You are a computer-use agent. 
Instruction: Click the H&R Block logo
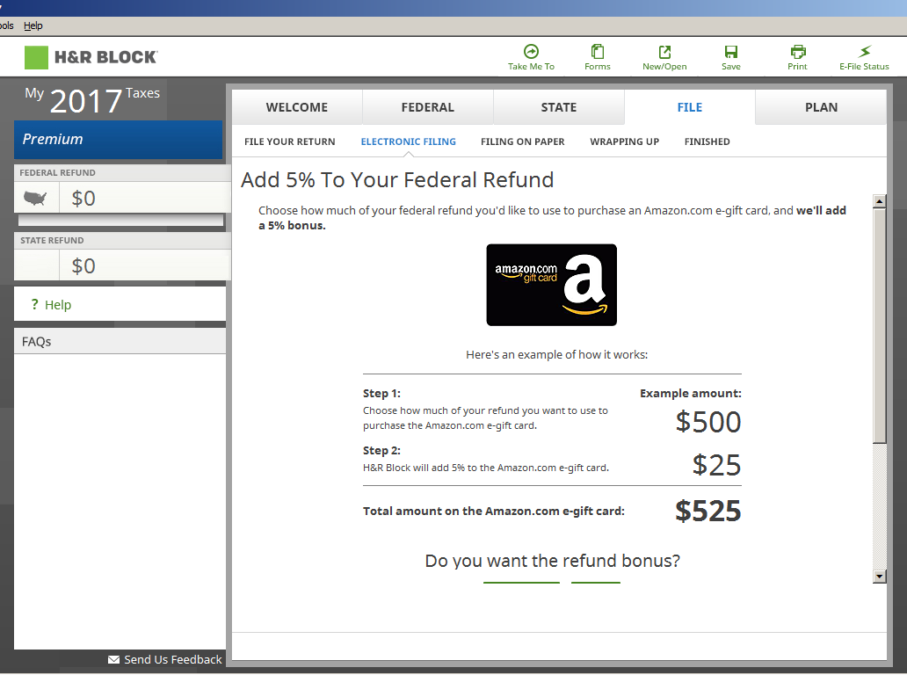tap(91, 58)
